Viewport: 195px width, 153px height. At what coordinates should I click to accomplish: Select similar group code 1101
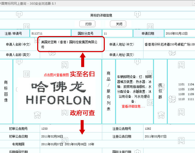tap(181, 84)
